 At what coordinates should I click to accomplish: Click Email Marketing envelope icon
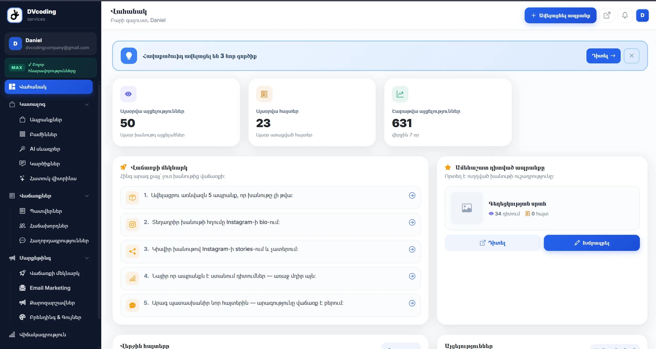[22, 288]
